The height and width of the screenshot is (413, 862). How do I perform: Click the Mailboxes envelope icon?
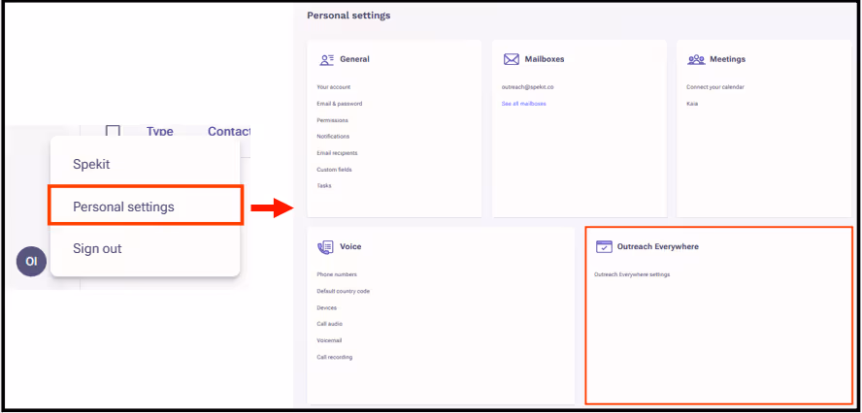[512, 59]
